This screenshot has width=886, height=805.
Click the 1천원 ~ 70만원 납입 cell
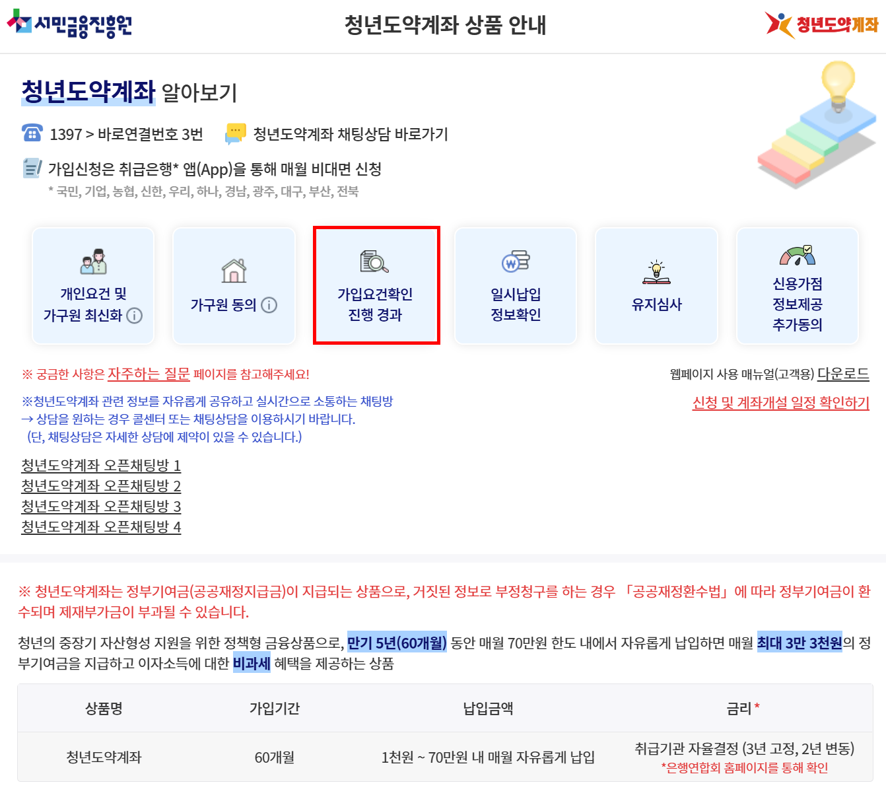click(x=488, y=757)
